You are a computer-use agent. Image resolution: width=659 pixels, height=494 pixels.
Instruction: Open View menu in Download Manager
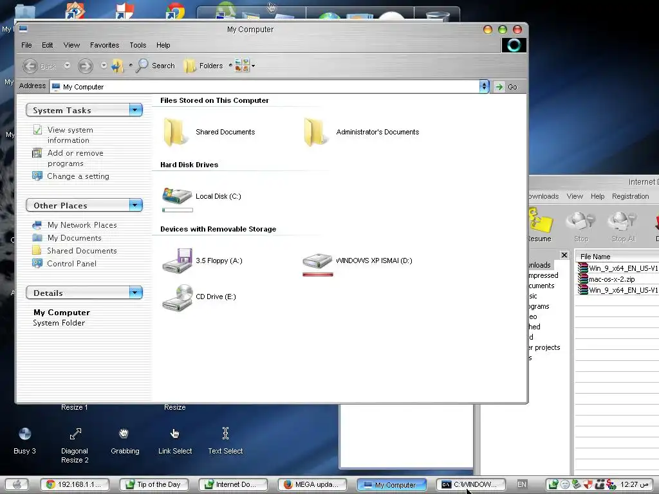pos(575,196)
